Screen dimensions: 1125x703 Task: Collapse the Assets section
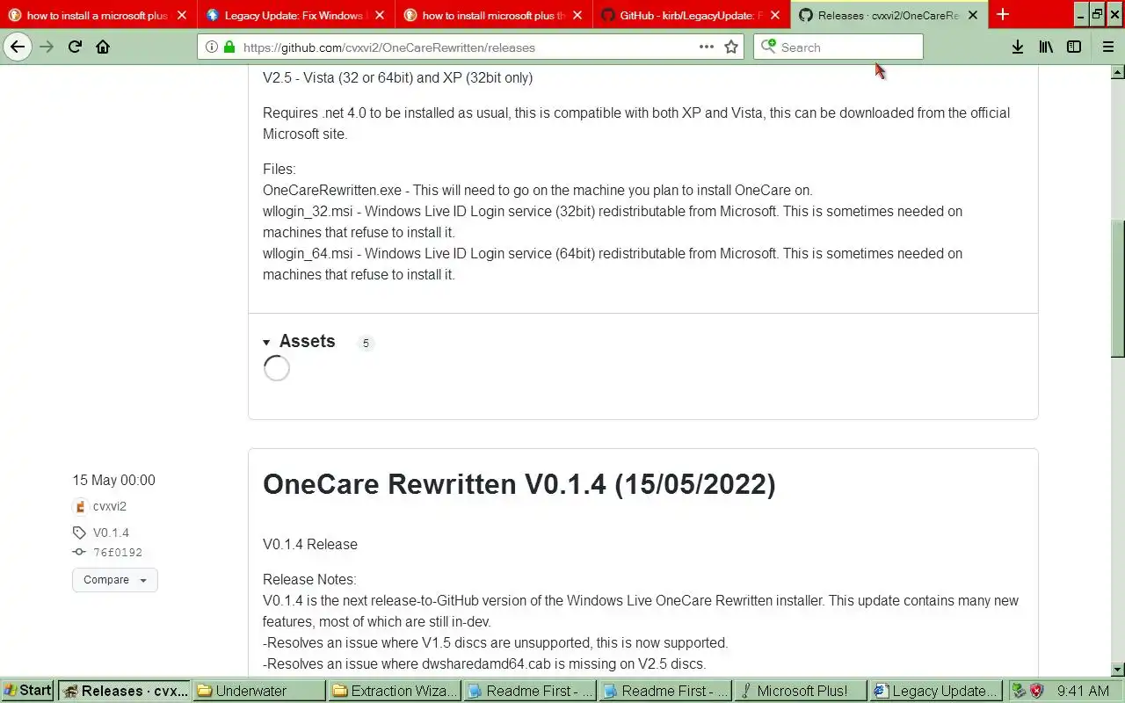click(x=299, y=342)
